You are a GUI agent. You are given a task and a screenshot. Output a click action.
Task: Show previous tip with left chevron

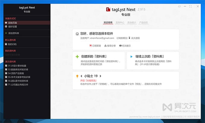(81, 76)
